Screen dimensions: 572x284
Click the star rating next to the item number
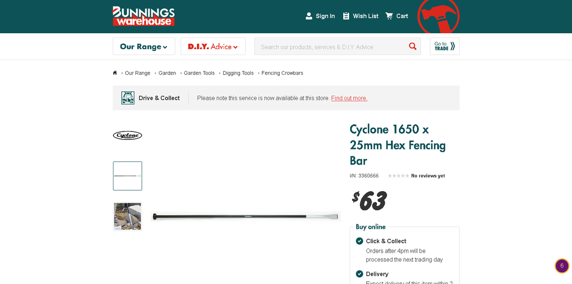pos(398,175)
